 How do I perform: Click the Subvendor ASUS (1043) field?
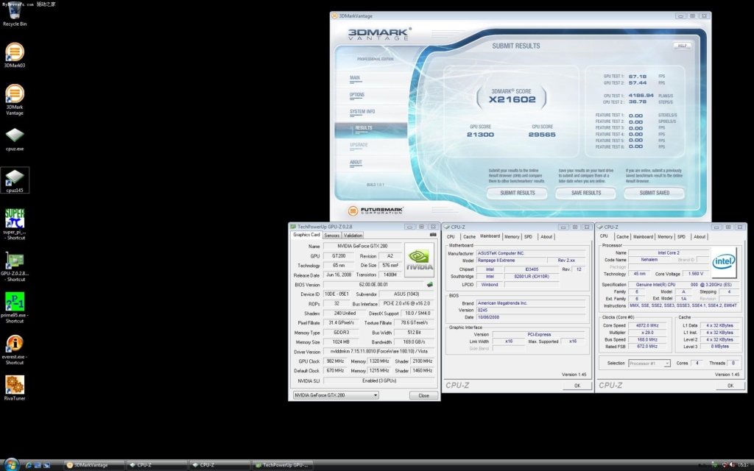point(406,294)
